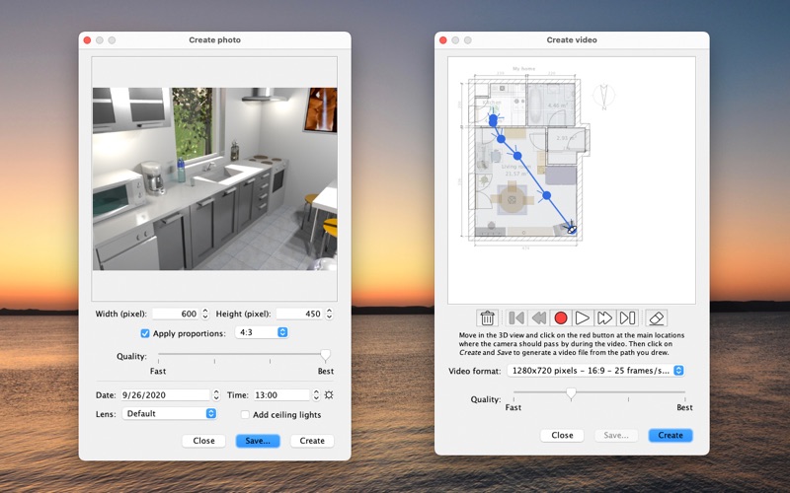Click the play video preview button
The height and width of the screenshot is (493, 790).
(x=583, y=317)
